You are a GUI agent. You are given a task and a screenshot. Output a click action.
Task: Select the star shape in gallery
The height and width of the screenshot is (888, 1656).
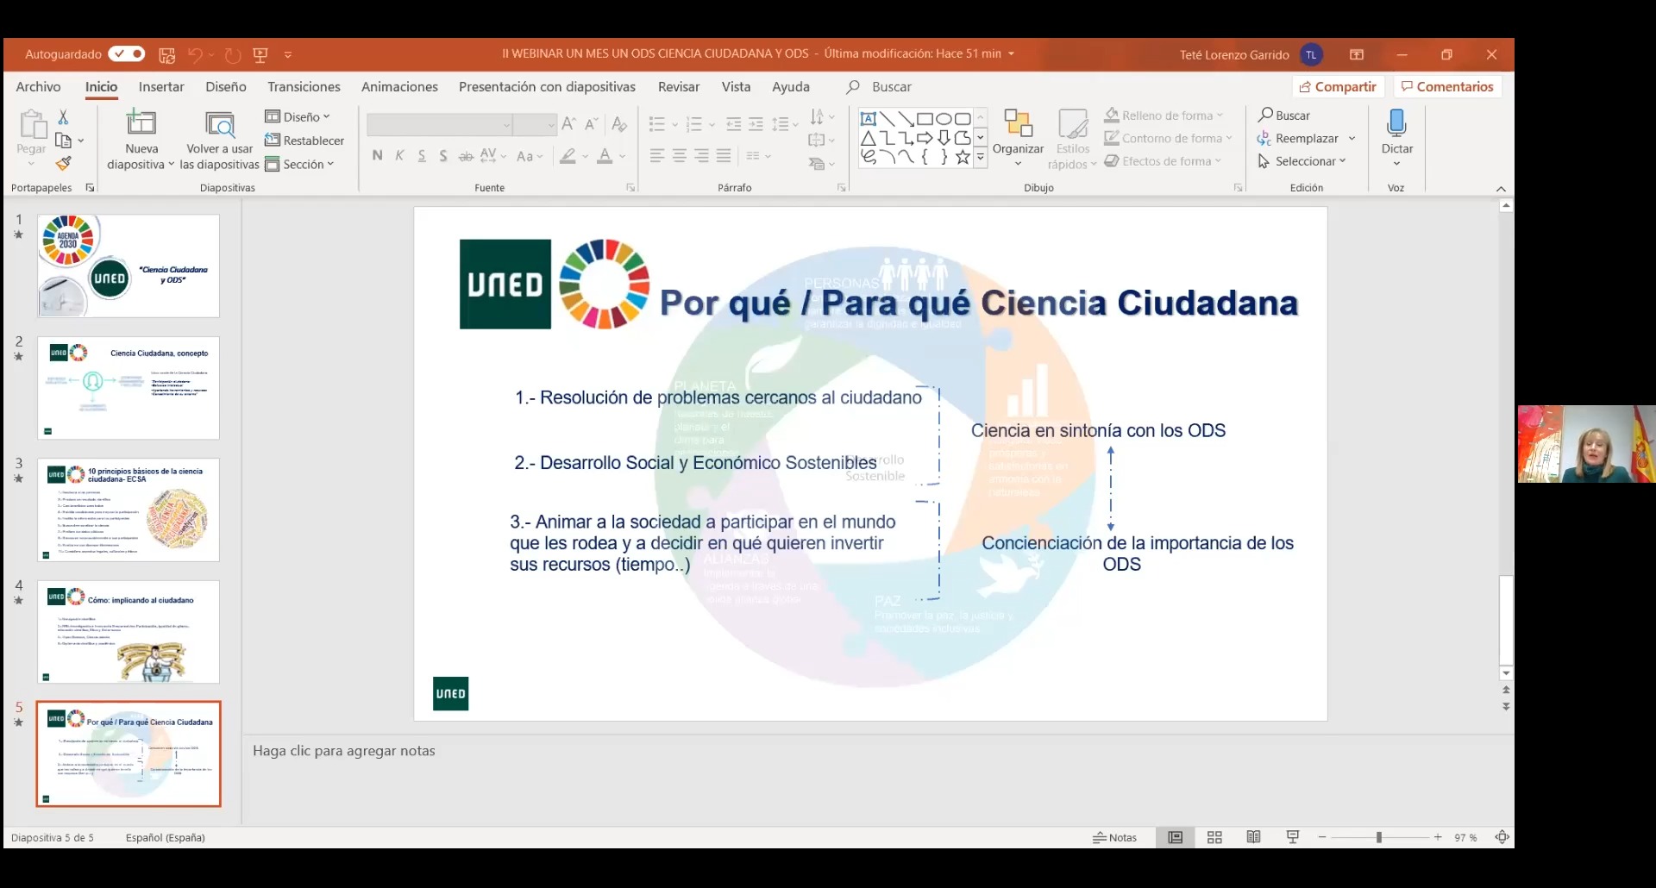click(x=963, y=157)
